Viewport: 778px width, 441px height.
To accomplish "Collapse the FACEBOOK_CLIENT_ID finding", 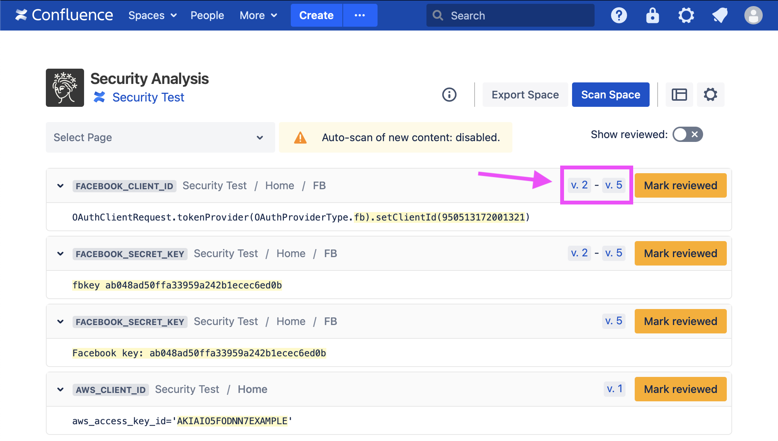I will coord(60,186).
